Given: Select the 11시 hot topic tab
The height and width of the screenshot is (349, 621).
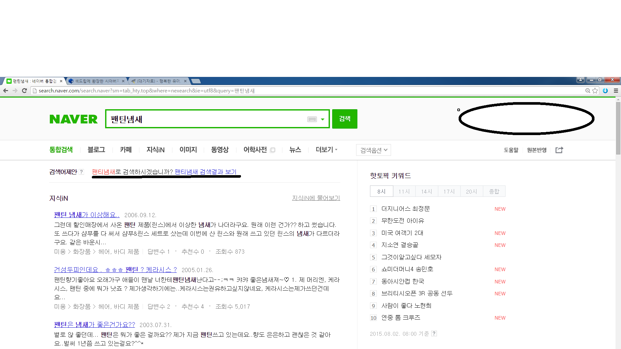Looking at the screenshot, I should click(404, 191).
